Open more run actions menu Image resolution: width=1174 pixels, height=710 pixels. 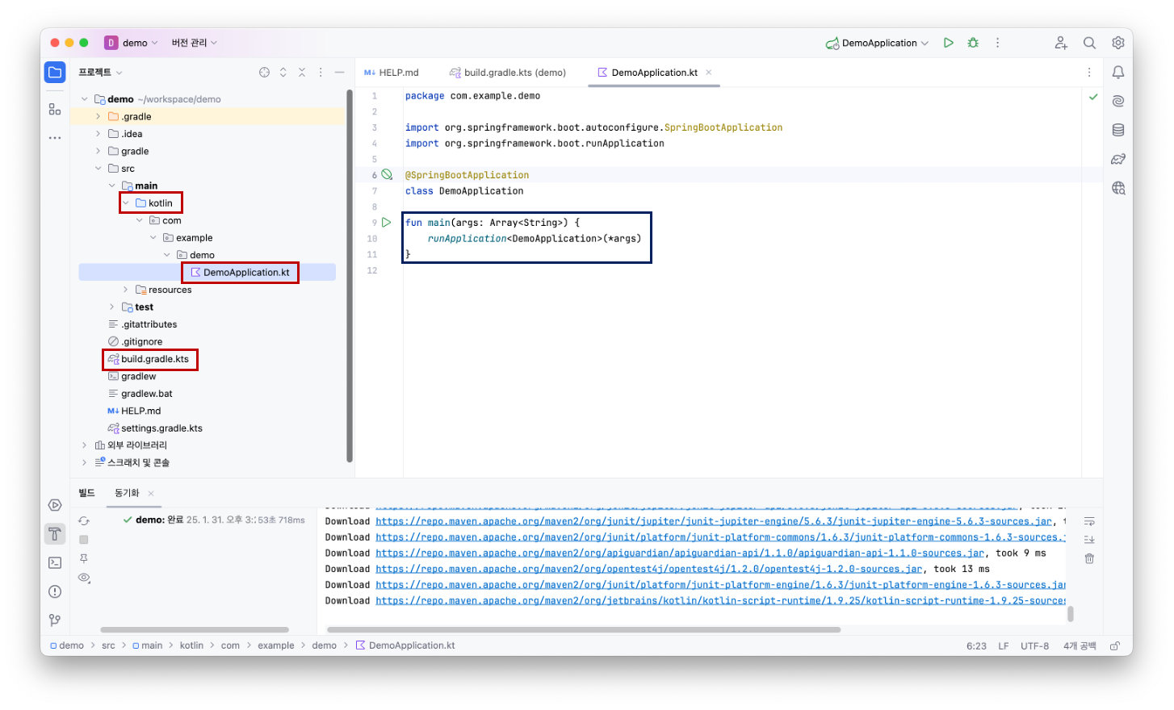tap(997, 43)
